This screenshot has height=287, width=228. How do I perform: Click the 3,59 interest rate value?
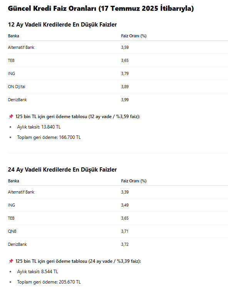[125, 47]
